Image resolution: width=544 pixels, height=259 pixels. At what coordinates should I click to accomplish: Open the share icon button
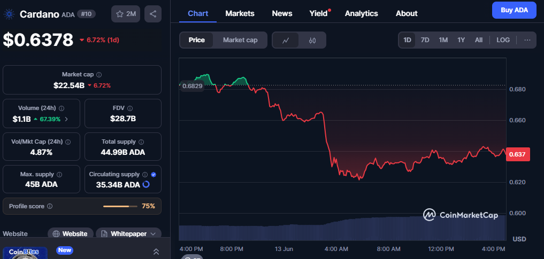pyautogui.click(x=152, y=14)
